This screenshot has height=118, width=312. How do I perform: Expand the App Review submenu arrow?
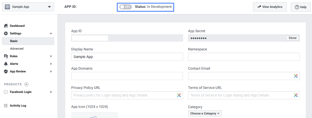click(x=51, y=71)
